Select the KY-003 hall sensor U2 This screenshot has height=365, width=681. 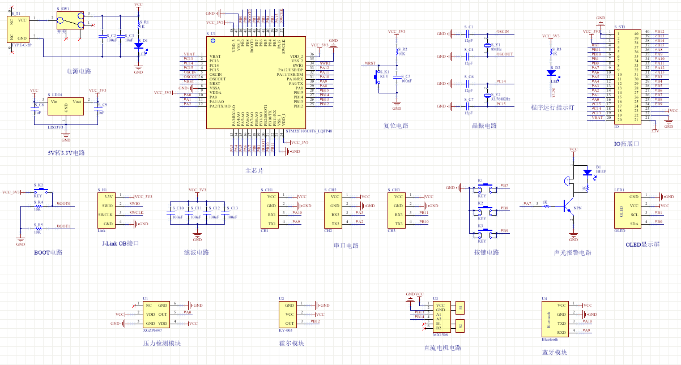point(288,314)
